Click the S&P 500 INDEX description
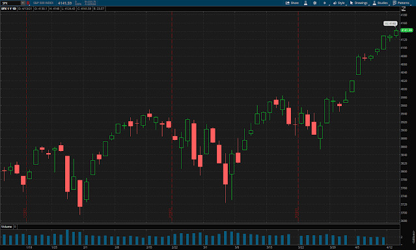416x250 pixels. click(43, 3)
